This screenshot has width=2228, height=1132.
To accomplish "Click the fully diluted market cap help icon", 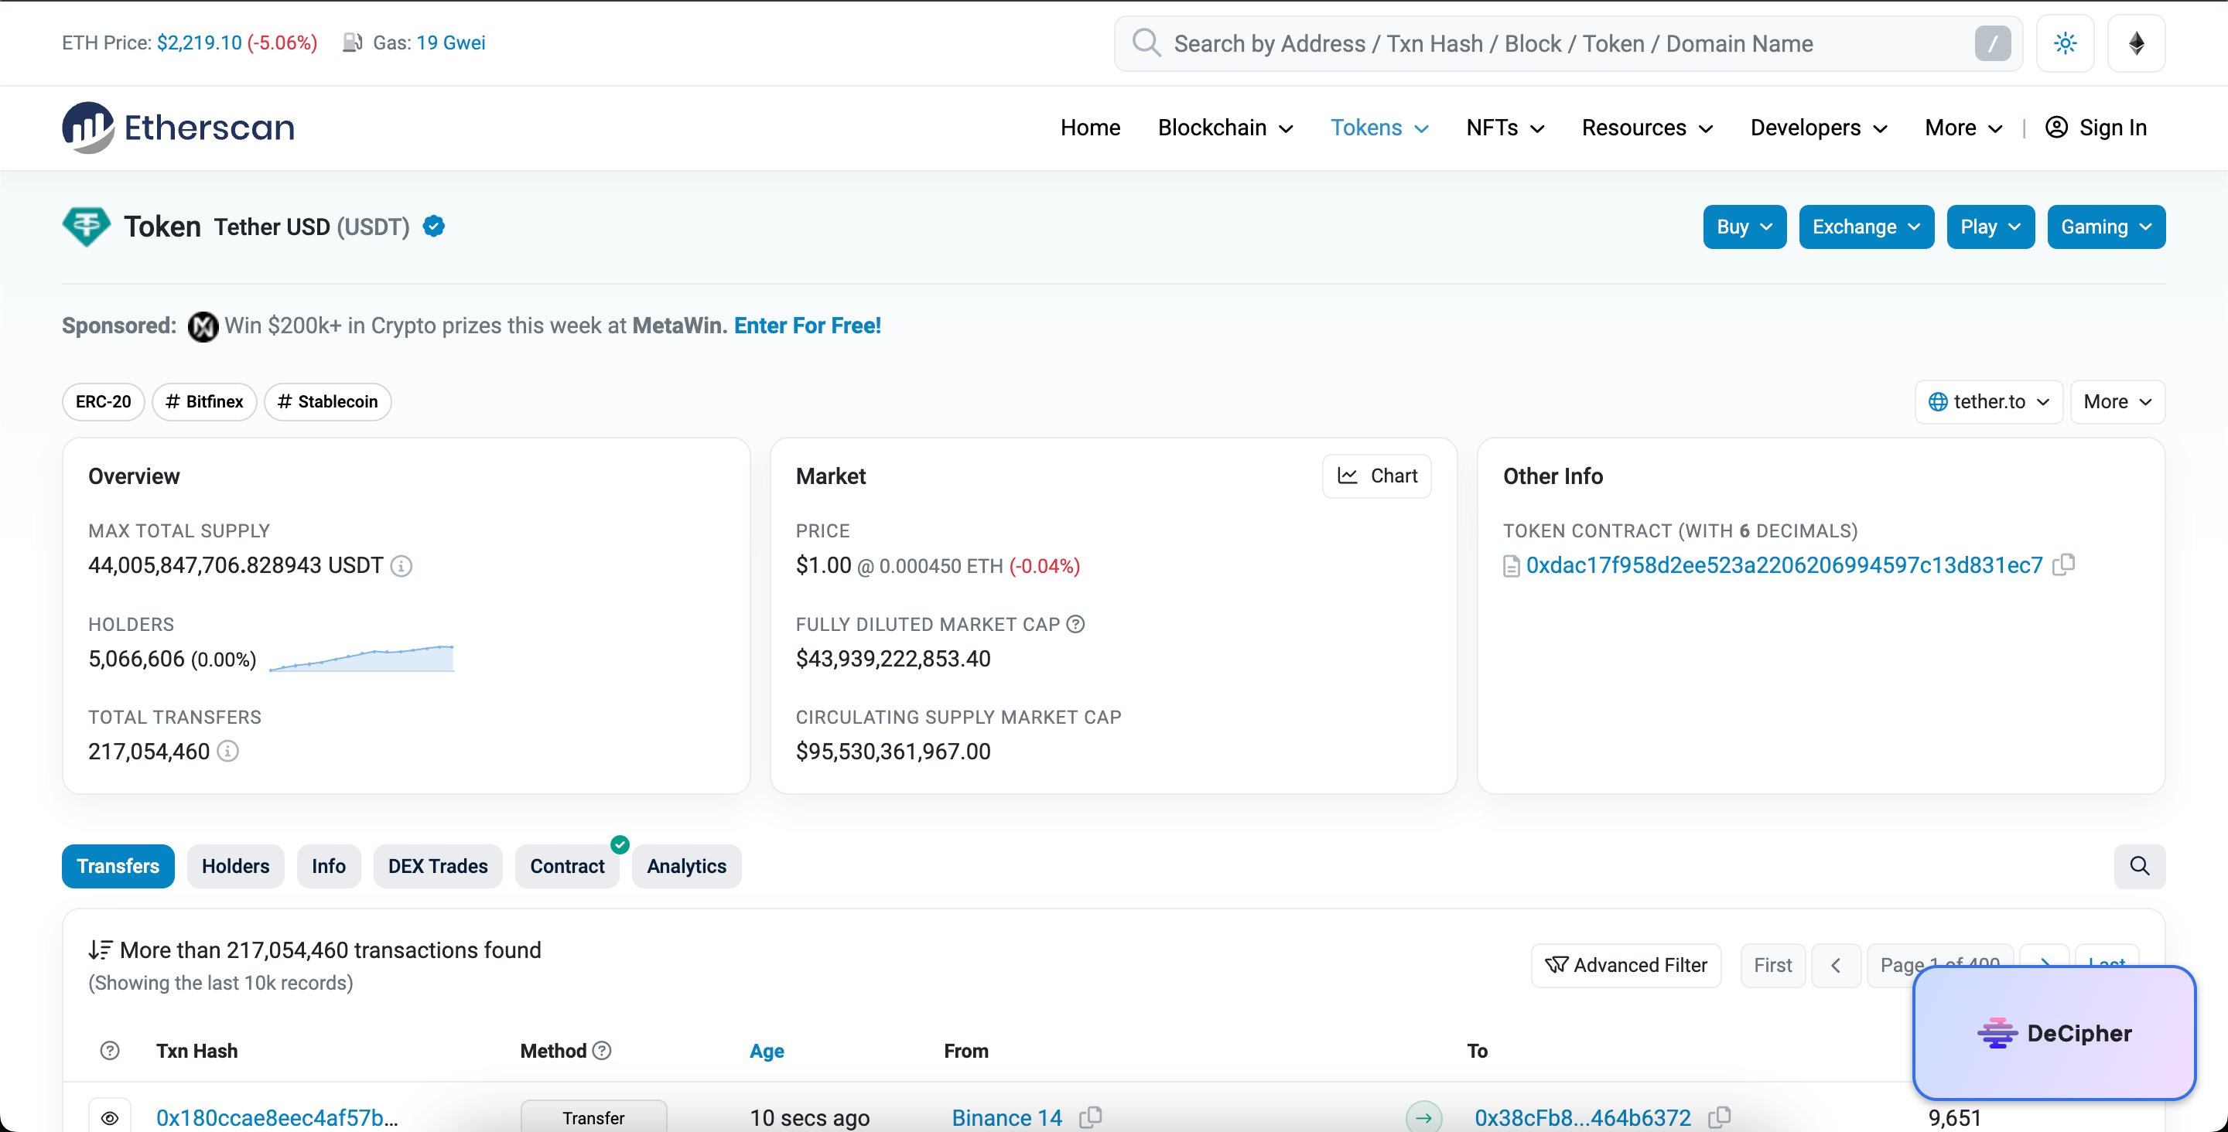I will point(1075,624).
